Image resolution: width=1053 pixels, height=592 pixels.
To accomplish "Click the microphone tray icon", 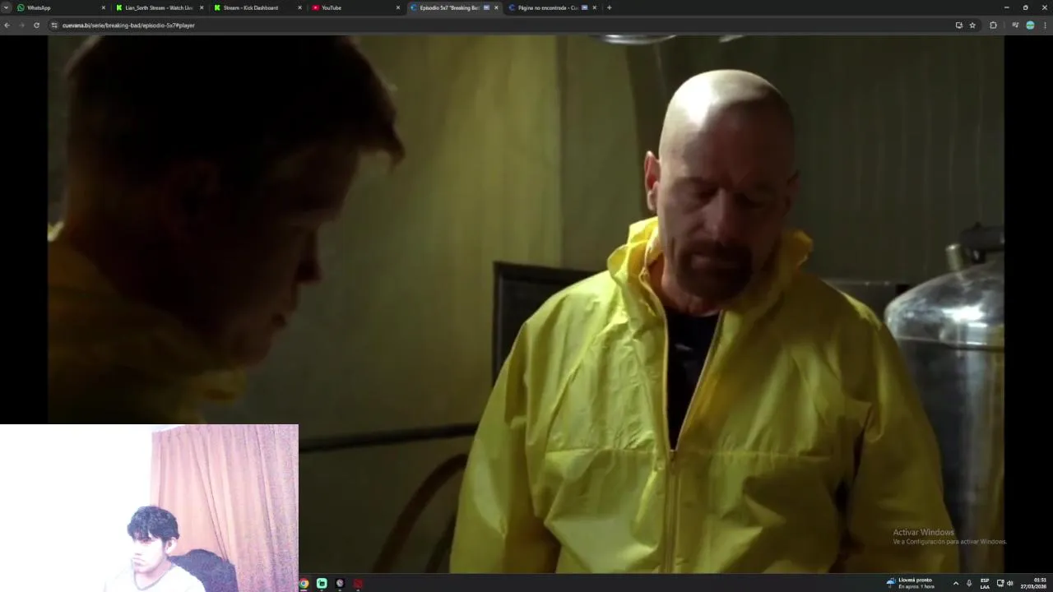I will click(x=969, y=583).
